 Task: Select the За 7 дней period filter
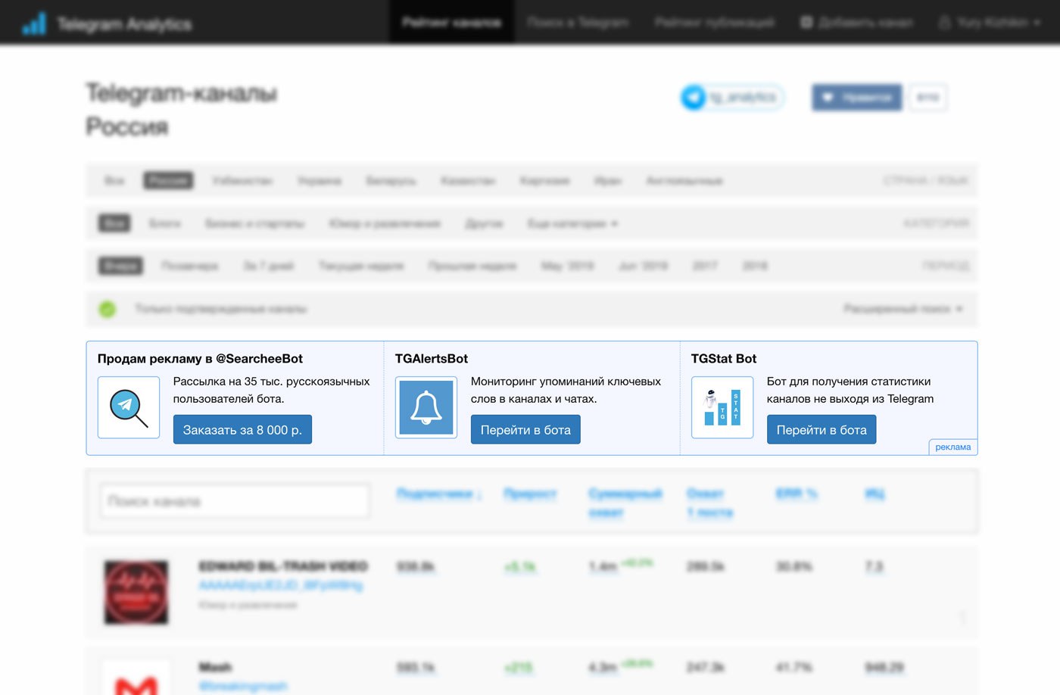[268, 266]
